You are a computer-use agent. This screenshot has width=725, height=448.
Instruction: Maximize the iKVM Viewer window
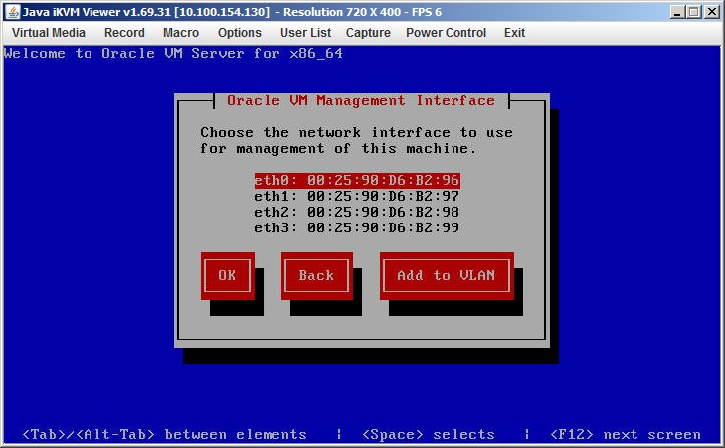coord(694,12)
